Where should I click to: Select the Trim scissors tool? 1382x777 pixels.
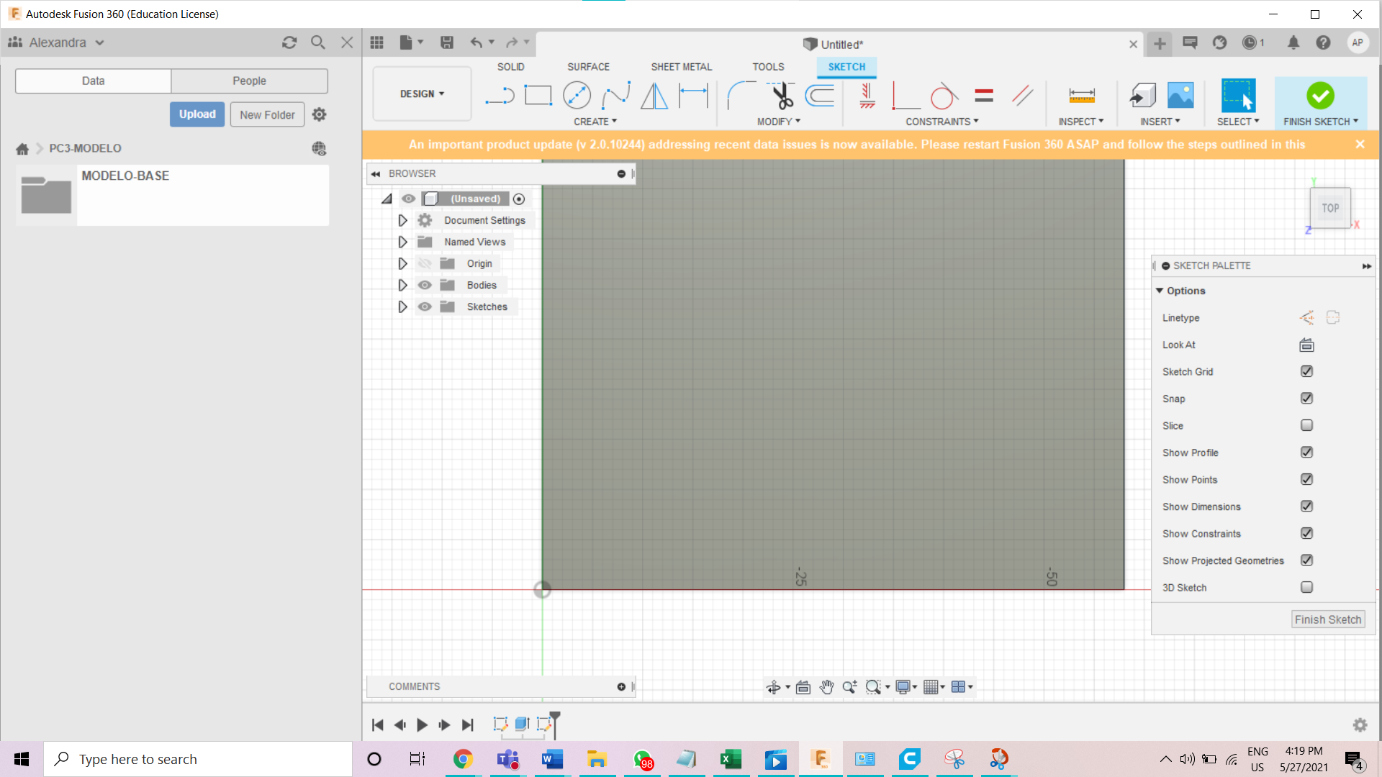782,95
